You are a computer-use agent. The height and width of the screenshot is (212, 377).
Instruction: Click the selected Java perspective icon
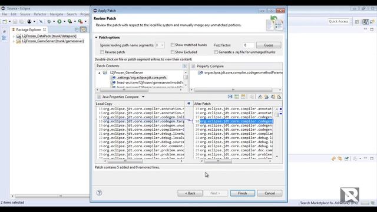click(x=366, y=22)
